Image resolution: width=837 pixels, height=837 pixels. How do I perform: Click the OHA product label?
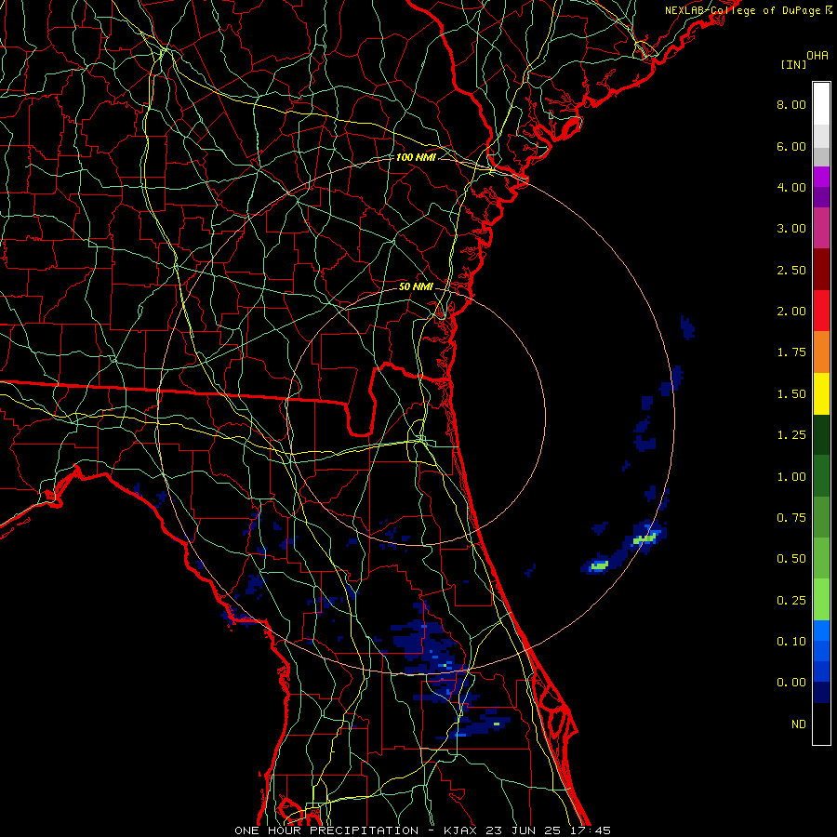tap(817, 56)
